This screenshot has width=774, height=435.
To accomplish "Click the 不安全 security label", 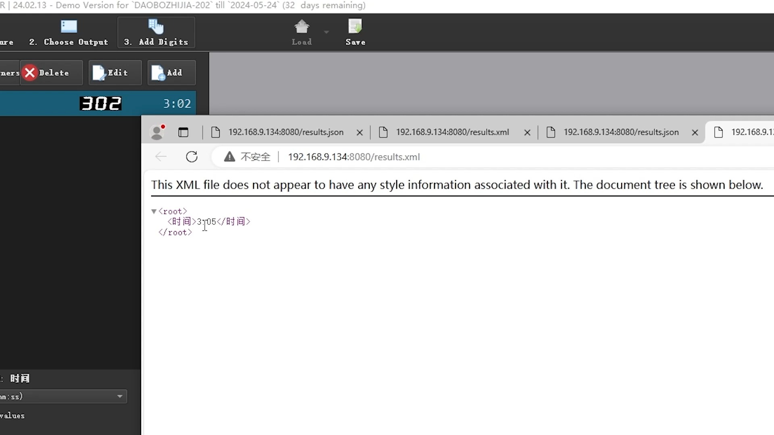I will click(x=255, y=157).
